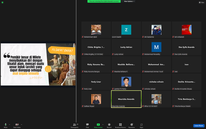Click the shared Filsafat Barat slide

(x=38, y=64)
